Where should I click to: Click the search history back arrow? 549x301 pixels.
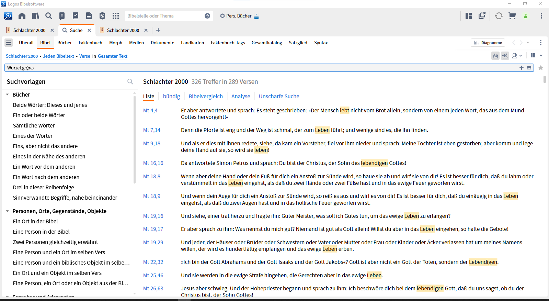click(514, 43)
